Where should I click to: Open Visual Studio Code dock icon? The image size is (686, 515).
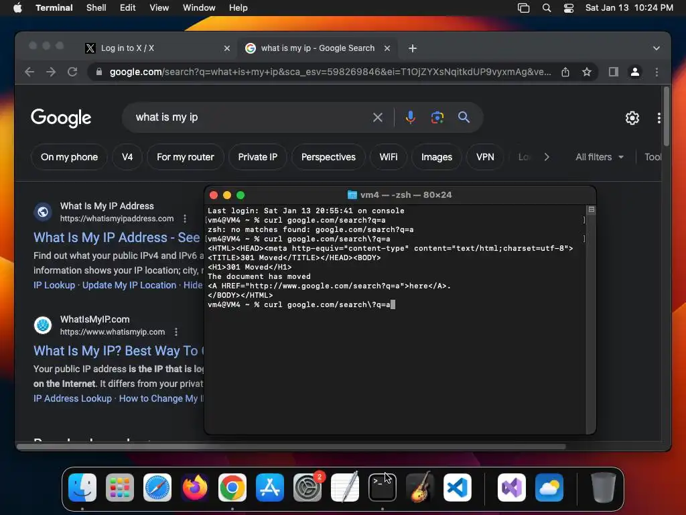click(457, 488)
